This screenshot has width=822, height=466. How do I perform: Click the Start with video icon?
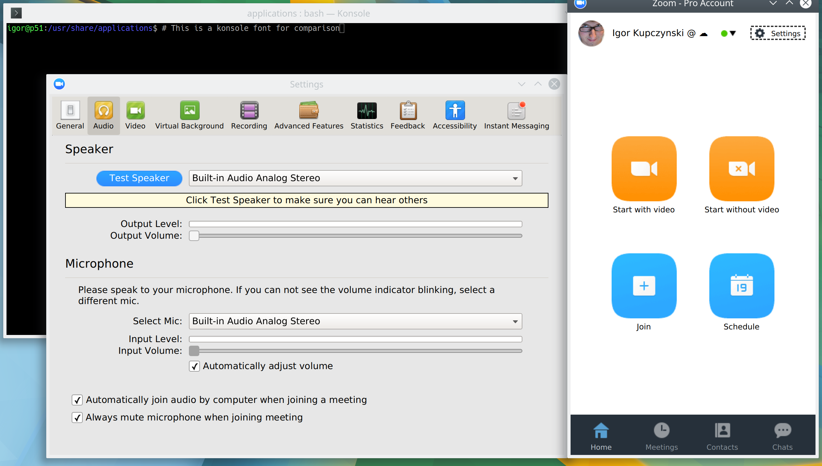(x=644, y=168)
